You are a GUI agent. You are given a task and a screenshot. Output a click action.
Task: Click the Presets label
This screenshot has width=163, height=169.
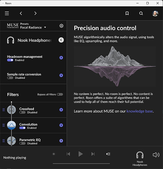click(x=24, y=24)
